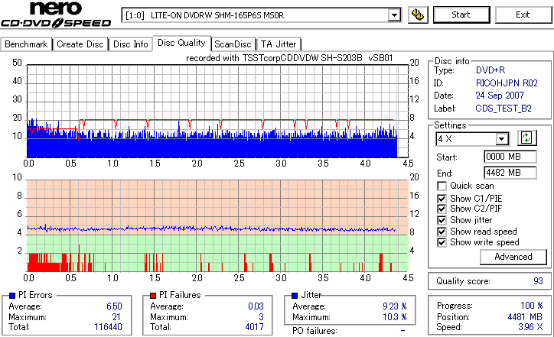Click the red PI Failures legend square
This screenshot has width=554, height=337.
coord(153,296)
